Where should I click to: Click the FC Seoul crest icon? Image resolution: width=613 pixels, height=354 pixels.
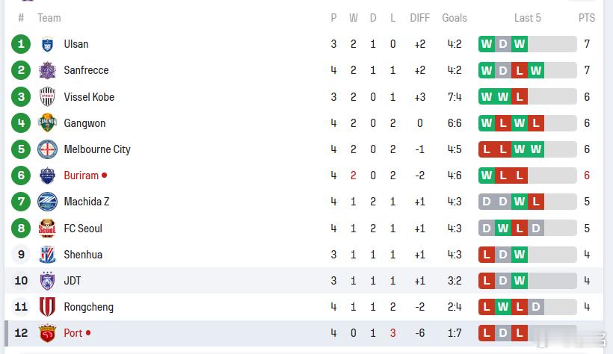point(47,229)
